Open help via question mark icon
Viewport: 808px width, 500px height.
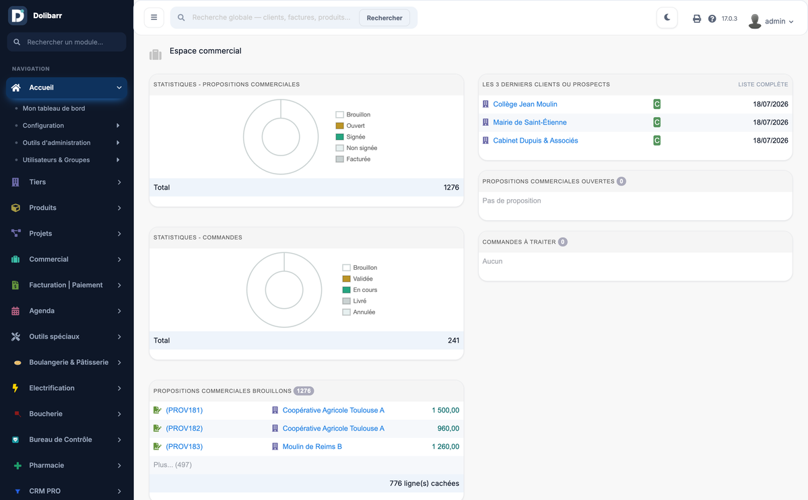pyautogui.click(x=712, y=19)
